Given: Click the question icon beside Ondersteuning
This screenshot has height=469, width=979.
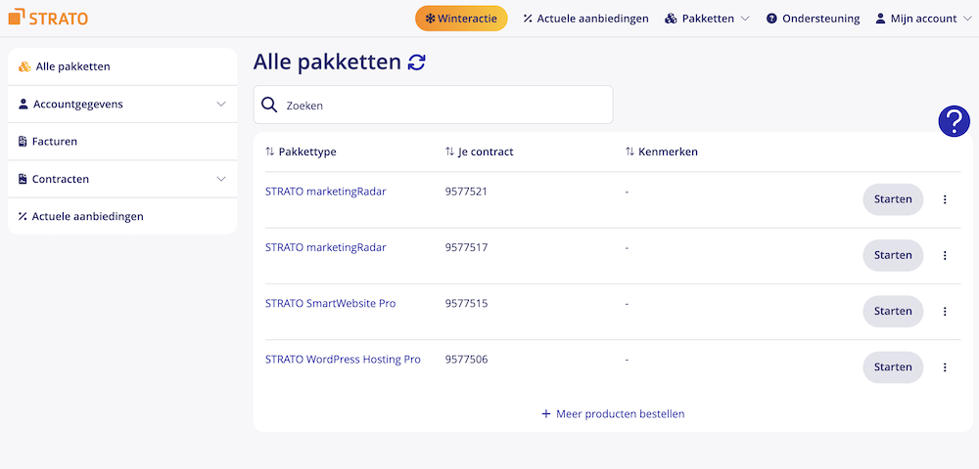Looking at the screenshot, I should click(x=771, y=19).
